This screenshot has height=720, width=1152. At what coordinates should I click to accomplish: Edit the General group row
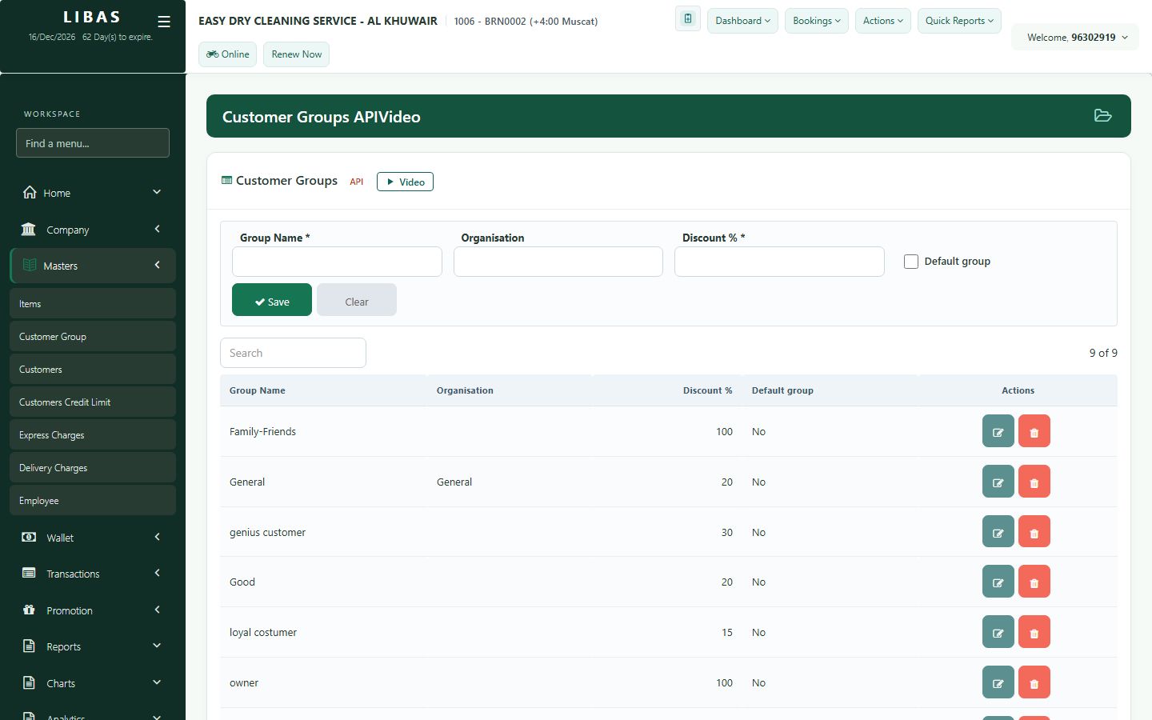click(998, 482)
